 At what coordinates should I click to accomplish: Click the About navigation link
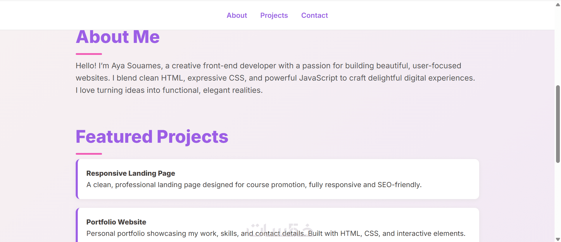coord(237,15)
